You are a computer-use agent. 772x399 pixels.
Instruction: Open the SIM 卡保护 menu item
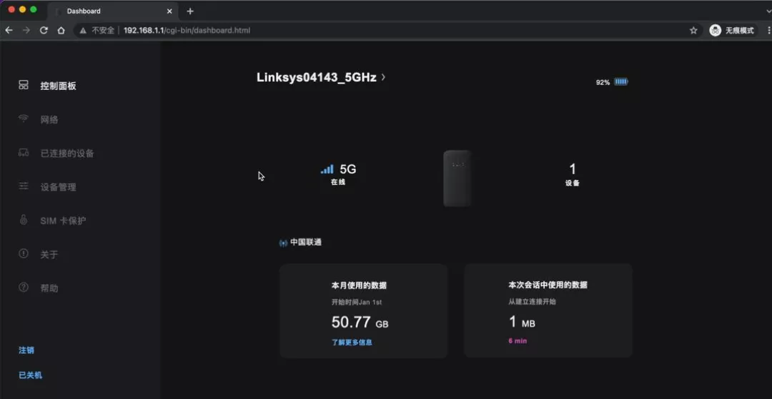point(63,221)
